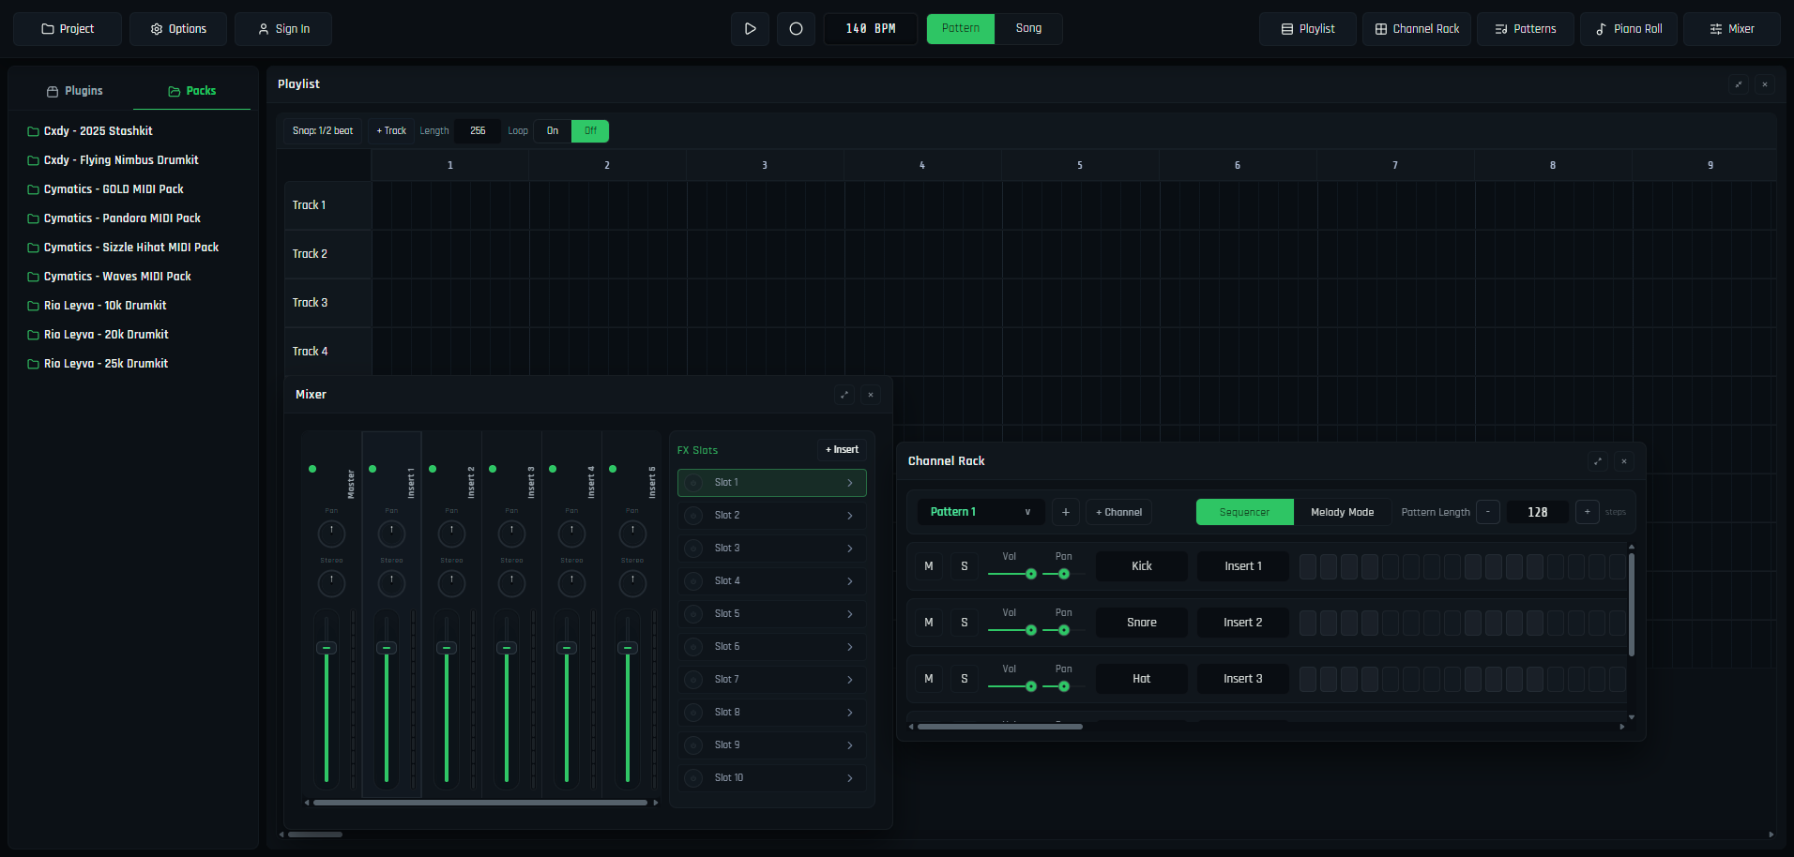Screen dimensions: 1794x857
Task: Toggle Slot 1 effect power icon
Action: click(x=693, y=483)
